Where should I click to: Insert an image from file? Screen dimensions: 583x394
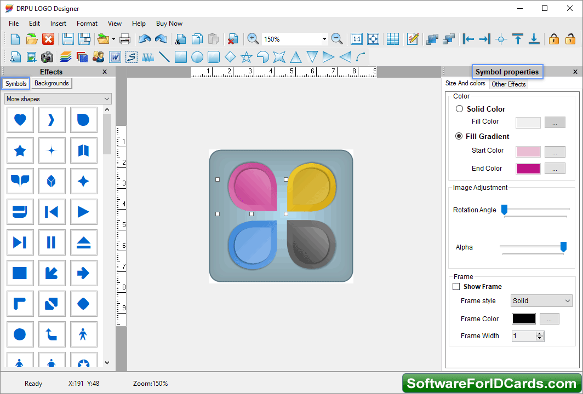click(32, 57)
